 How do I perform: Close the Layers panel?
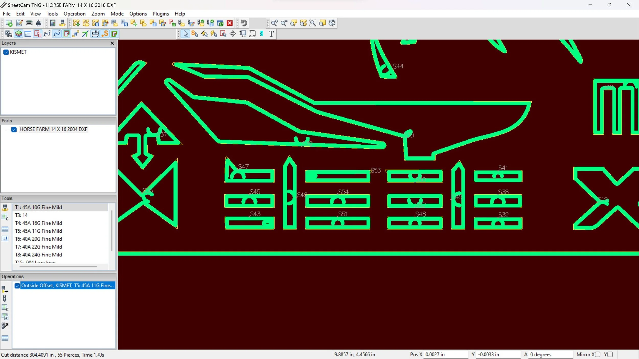tap(112, 43)
